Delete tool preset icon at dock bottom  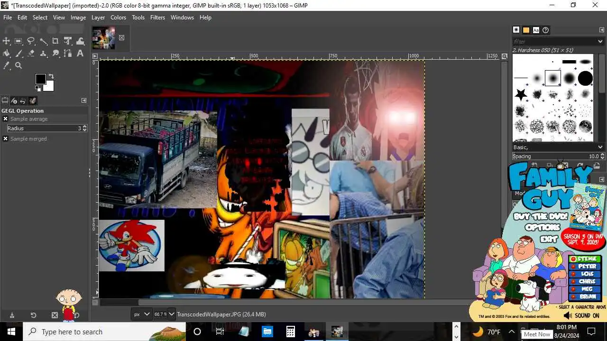tap(55, 315)
